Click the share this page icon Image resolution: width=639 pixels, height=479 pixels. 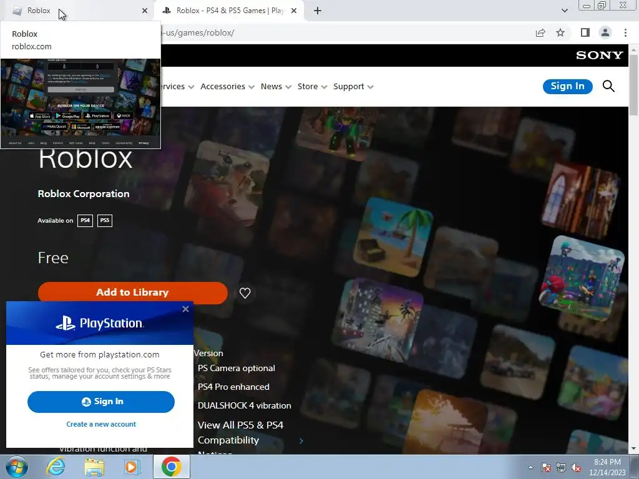[540, 32]
